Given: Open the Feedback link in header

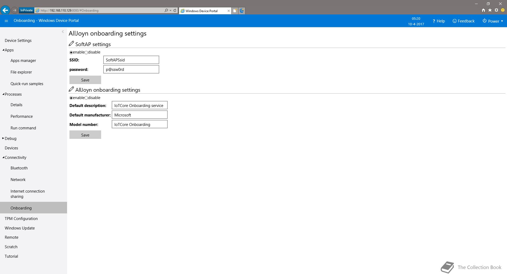Looking at the screenshot, I should pos(463,21).
